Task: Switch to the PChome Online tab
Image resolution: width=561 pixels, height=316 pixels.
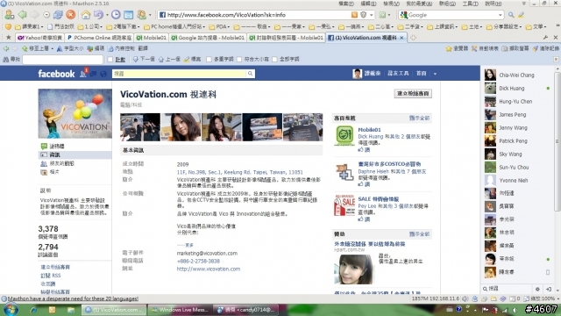Action: pos(99,37)
